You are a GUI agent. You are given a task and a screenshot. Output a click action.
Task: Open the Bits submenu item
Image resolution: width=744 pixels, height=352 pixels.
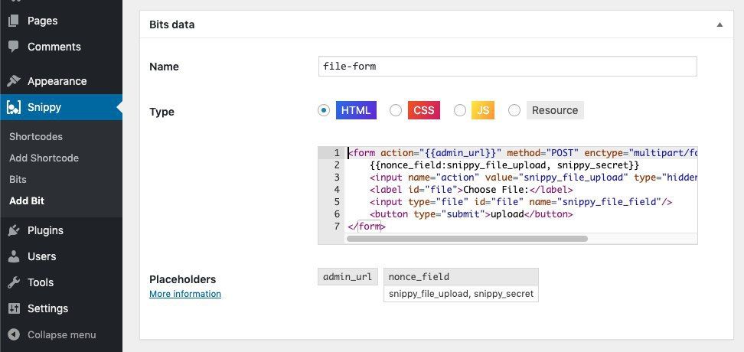pyautogui.click(x=18, y=179)
